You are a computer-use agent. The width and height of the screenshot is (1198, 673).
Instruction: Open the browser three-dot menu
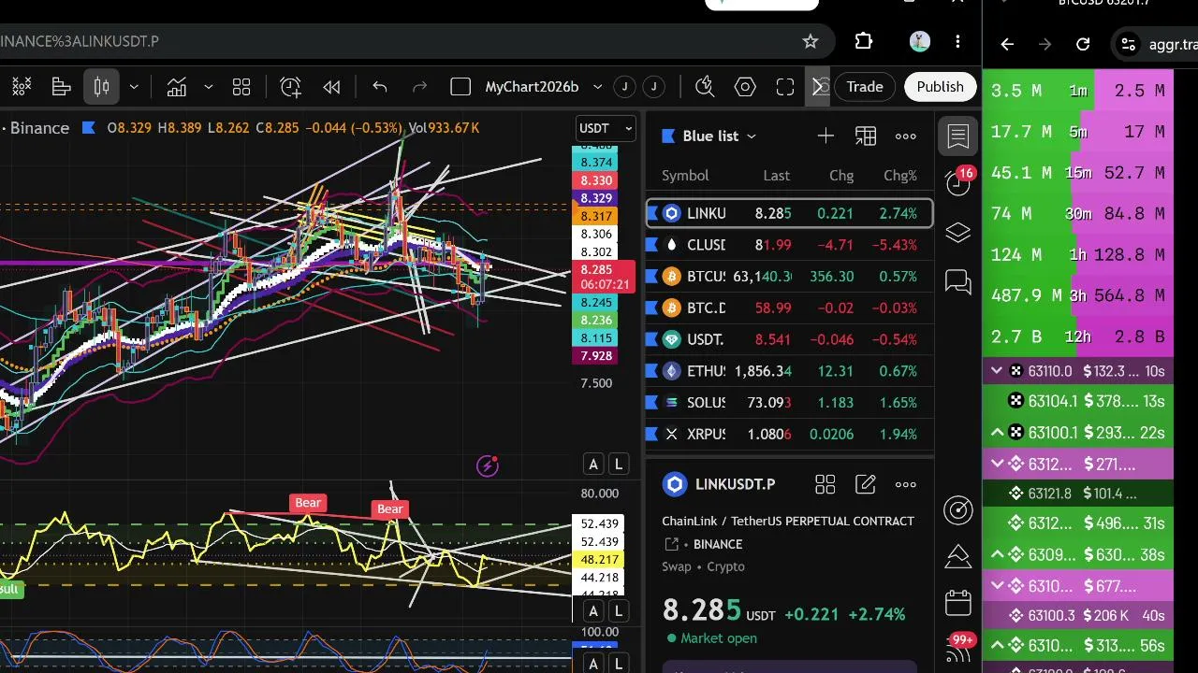(957, 41)
